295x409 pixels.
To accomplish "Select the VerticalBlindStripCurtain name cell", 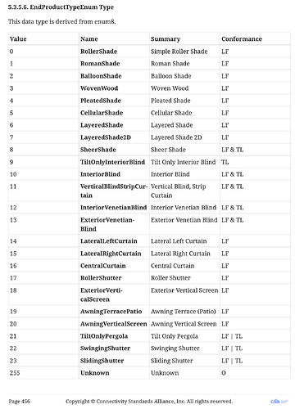I will [x=114, y=191].
